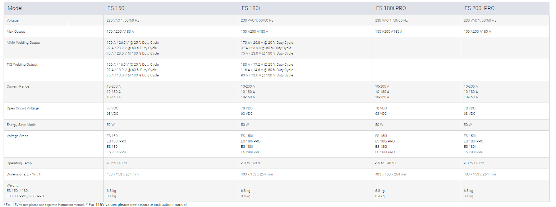
Task: Select the Current Range row label
Action: coord(18,86)
